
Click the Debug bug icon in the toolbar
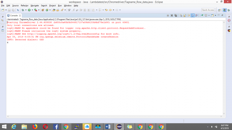point(23,10)
